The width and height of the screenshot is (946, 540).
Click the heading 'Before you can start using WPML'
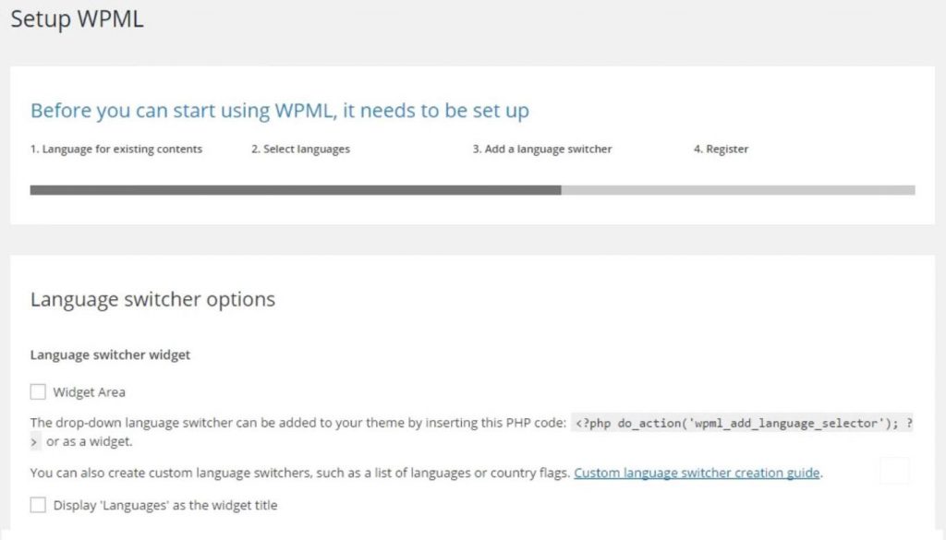[280, 110]
